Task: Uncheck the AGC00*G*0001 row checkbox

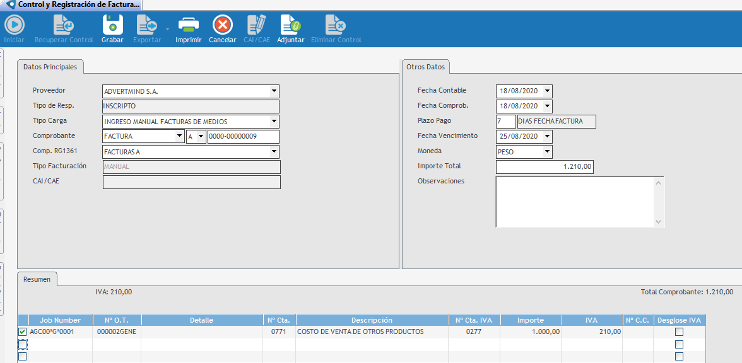Action: coord(23,331)
